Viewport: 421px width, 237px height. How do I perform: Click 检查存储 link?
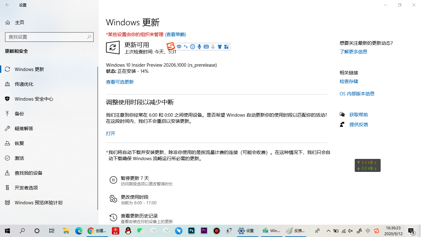[349, 81]
